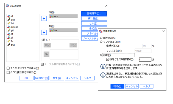Image resolution: width=173 pixels, height=104 pixels.
Task: Open the スタイル options button
Action: 90,34
